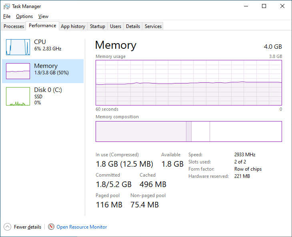Click the Fewer details button text
Image resolution: width=292 pixels, height=237 pixels.
[28, 227]
